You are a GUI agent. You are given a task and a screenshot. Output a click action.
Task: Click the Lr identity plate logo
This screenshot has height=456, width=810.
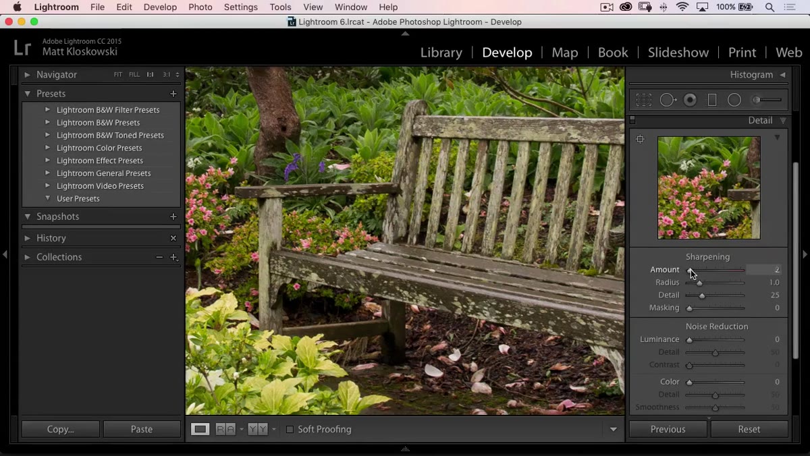22,47
